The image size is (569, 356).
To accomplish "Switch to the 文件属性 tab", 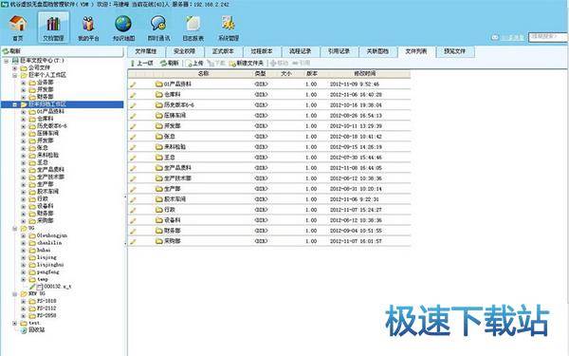I will 146,51.
